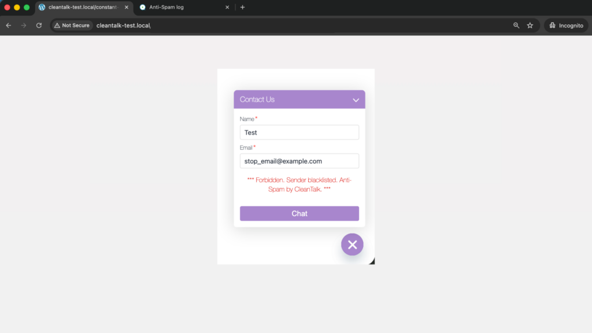Click the red macOS close window button
This screenshot has width=592, height=333.
pyautogui.click(x=7, y=7)
